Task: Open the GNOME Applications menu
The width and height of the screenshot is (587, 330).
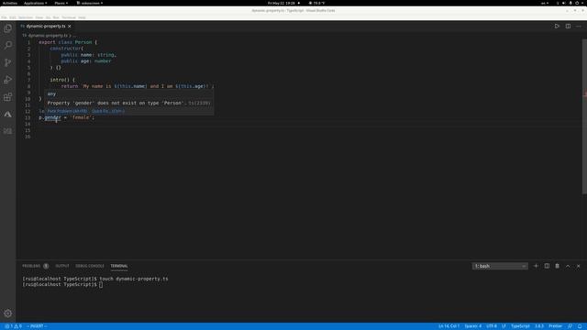Action: pos(35,3)
